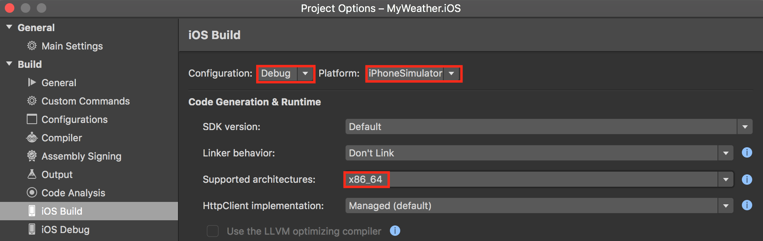Click info icon next to LLVM compiler option
The height and width of the screenshot is (241, 763).
395,231
